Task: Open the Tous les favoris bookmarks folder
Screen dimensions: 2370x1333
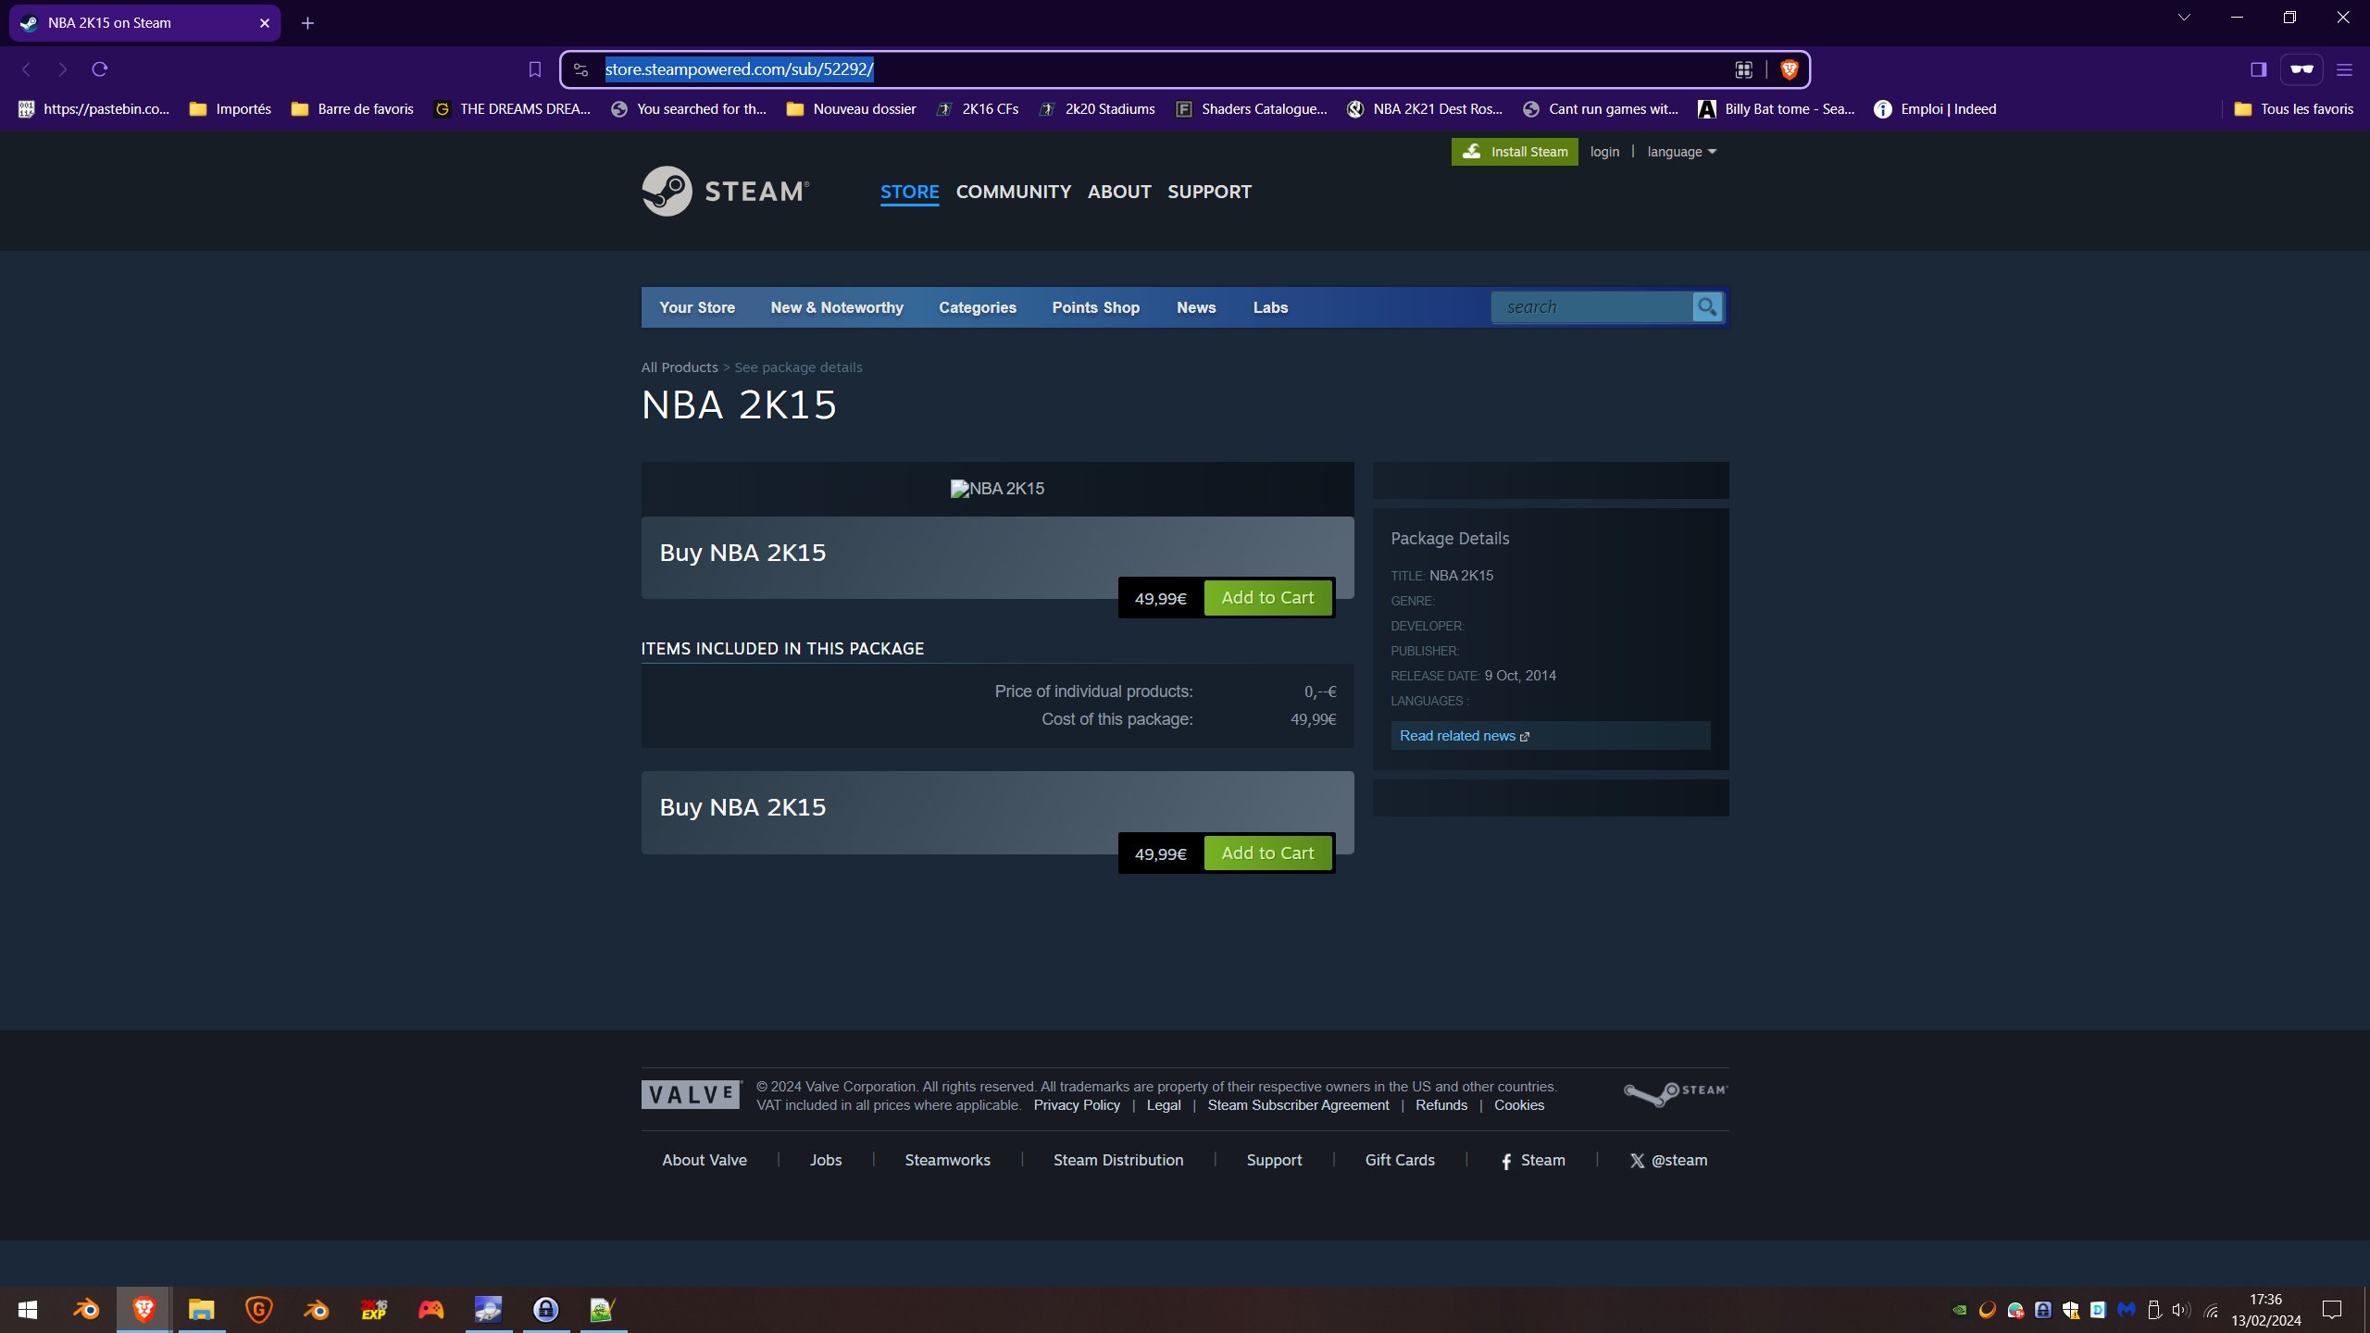Action: (2294, 109)
